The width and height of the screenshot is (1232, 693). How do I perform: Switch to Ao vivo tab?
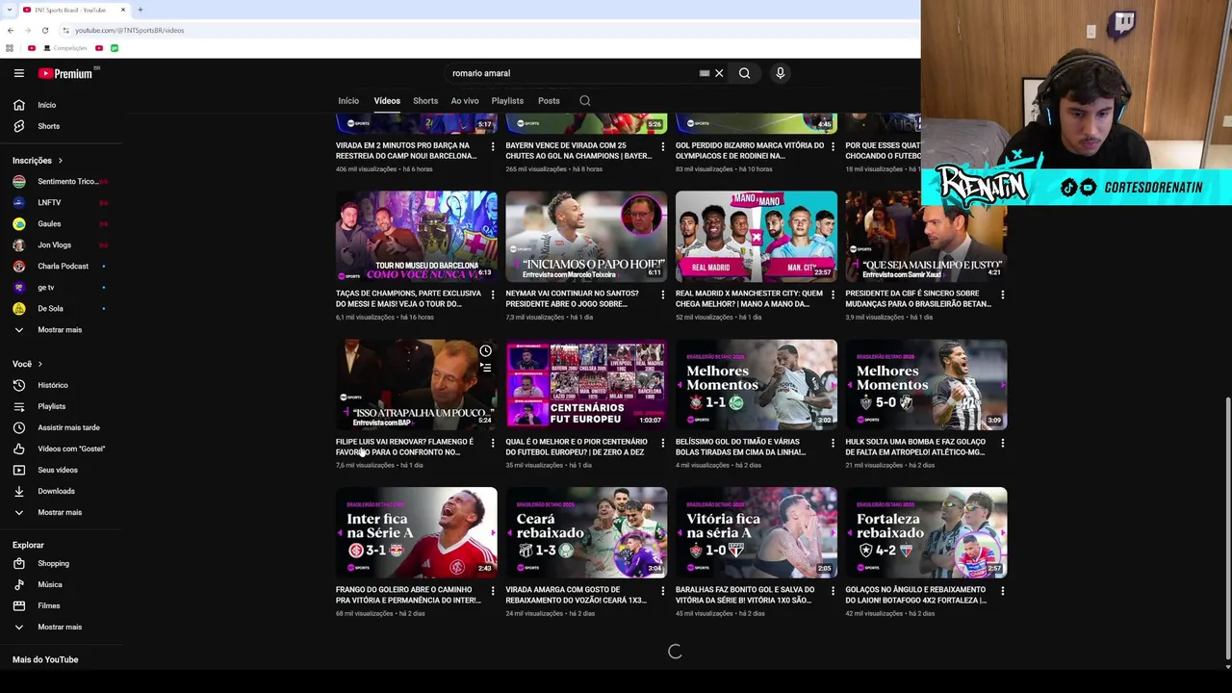click(465, 100)
